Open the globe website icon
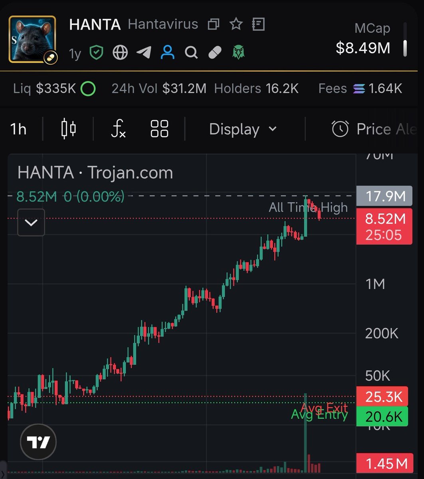 (120, 52)
